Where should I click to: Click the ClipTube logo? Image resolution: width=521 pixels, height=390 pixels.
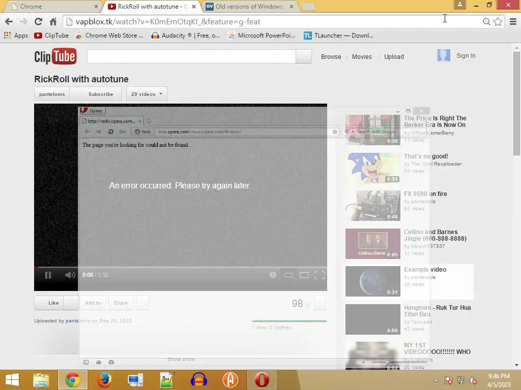[55, 56]
